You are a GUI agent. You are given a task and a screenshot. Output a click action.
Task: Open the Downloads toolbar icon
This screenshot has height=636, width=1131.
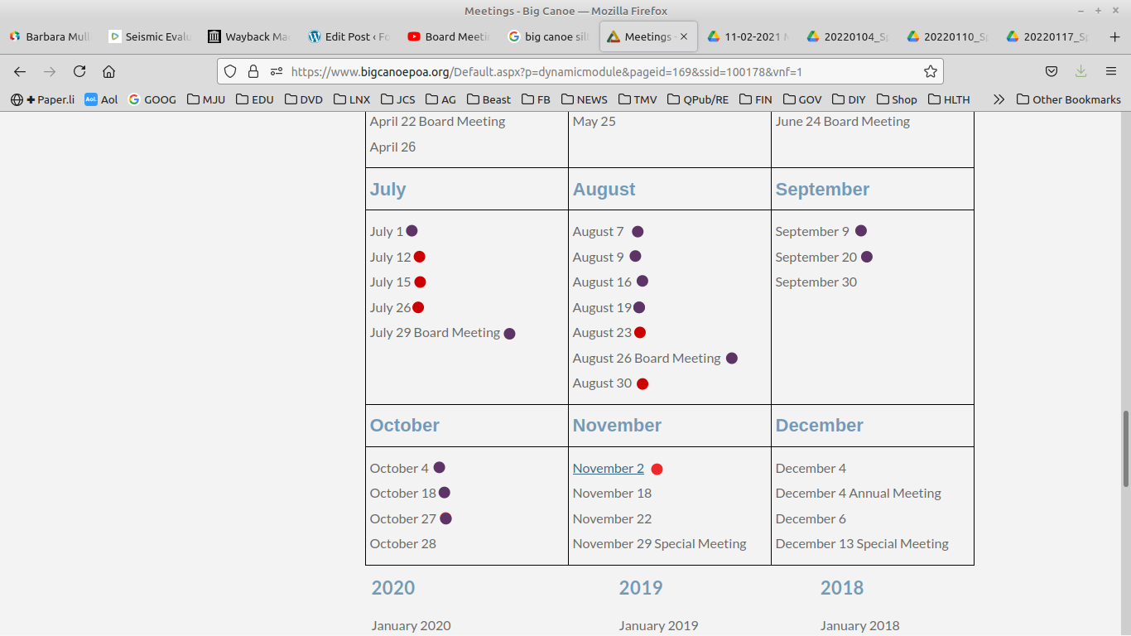click(1080, 71)
